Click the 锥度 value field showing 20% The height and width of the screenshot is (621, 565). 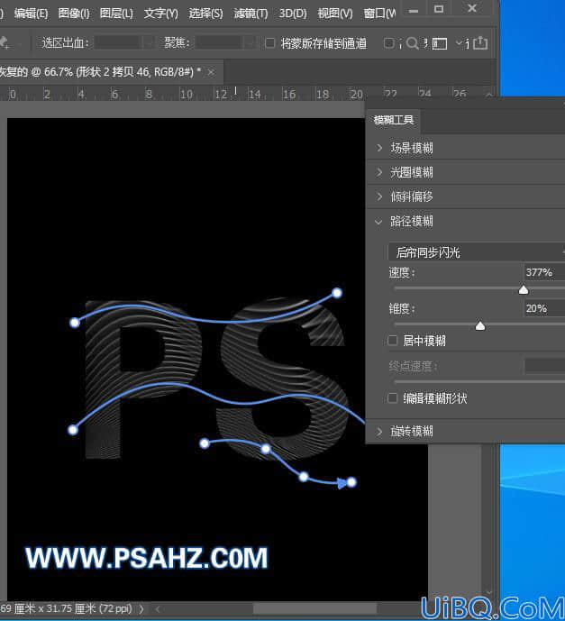[x=544, y=308]
